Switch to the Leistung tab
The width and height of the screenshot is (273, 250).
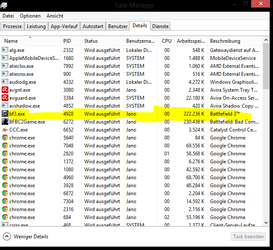pos(36,26)
